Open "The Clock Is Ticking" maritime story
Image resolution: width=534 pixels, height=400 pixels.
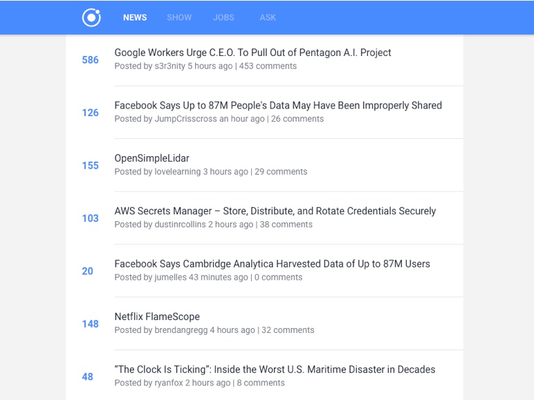(275, 370)
